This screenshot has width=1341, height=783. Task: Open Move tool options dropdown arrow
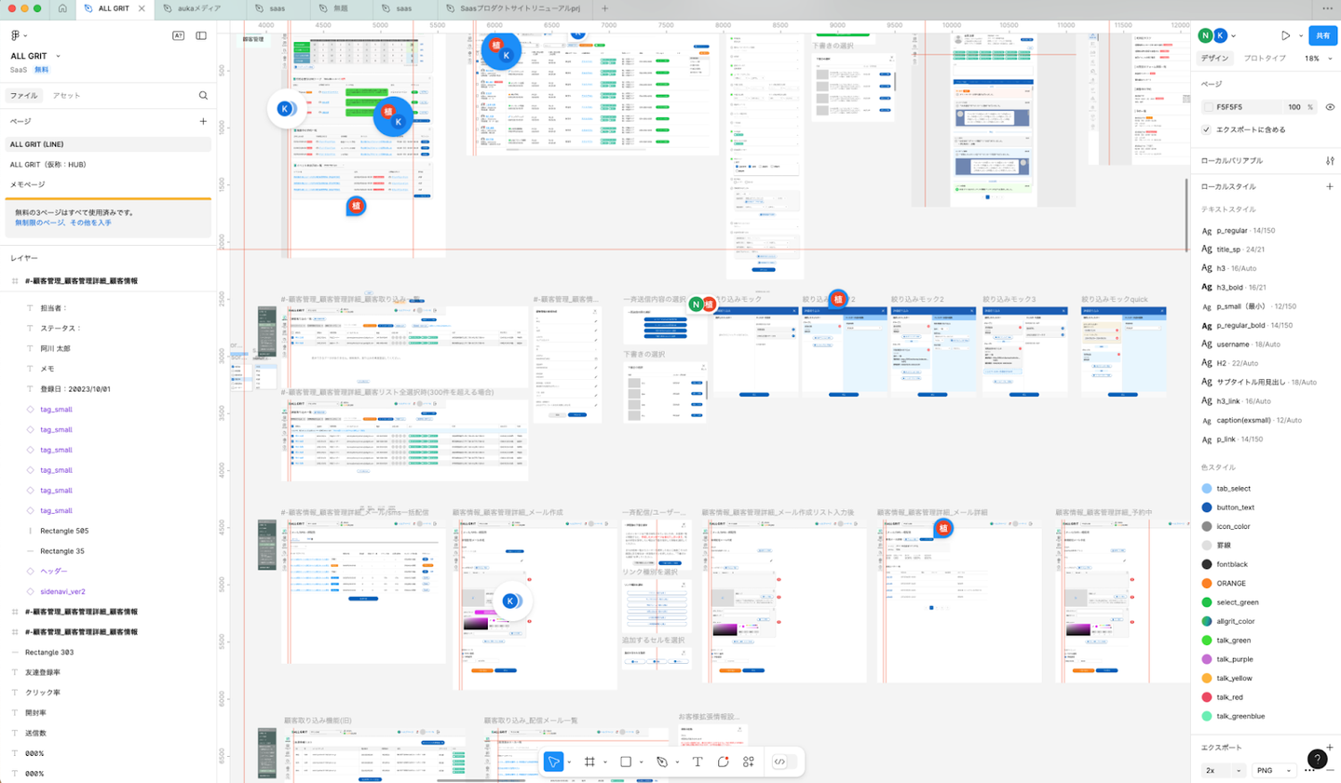(569, 763)
